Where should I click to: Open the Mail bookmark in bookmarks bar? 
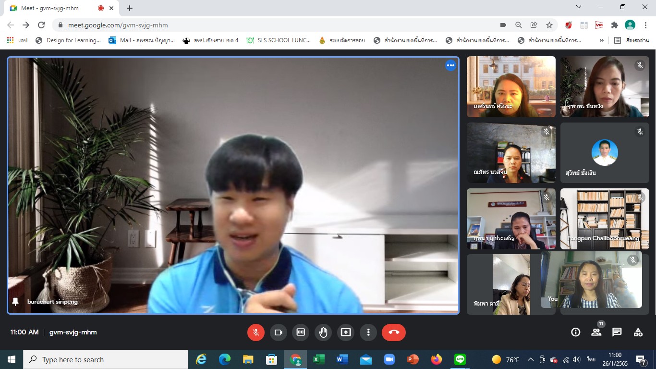tap(142, 40)
